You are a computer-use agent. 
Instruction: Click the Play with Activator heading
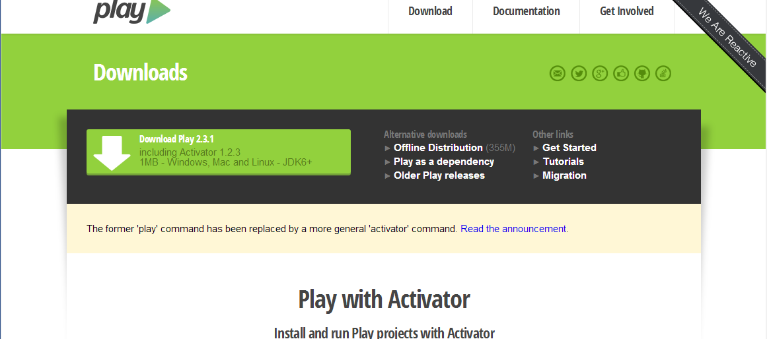(384, 299)
